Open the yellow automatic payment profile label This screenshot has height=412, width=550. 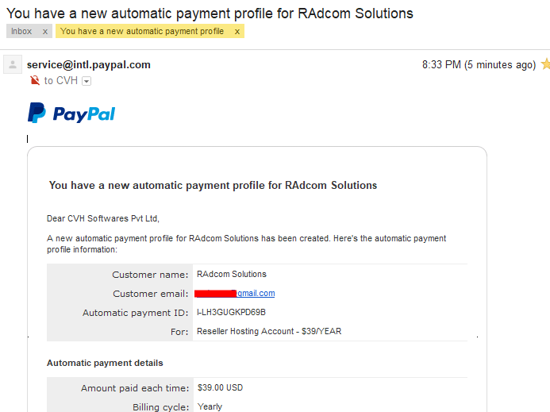tap(142, 31)
